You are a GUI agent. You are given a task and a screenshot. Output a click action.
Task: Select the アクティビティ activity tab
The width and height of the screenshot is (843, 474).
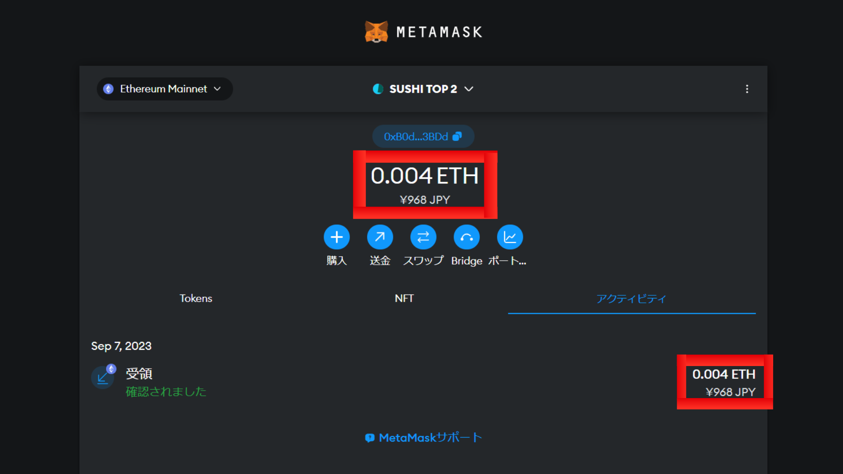pyautogui.click(x=631, y=298)
